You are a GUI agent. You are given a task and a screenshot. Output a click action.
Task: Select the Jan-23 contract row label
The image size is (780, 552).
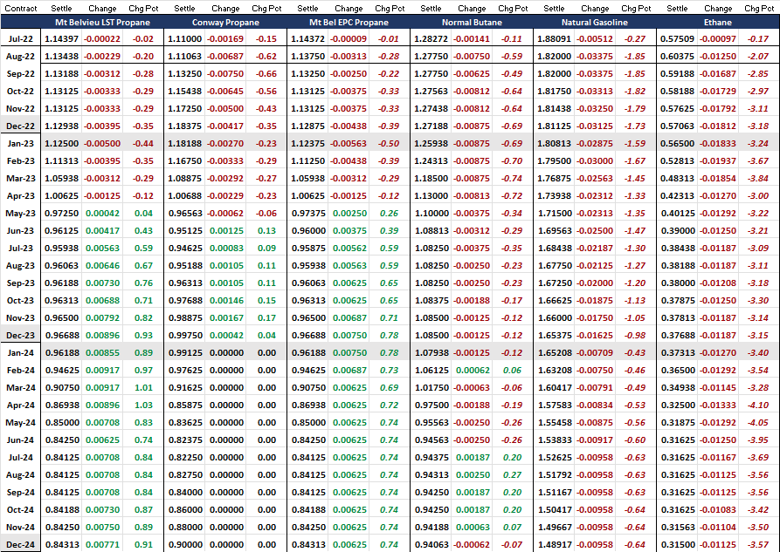[x=21, y=144]
